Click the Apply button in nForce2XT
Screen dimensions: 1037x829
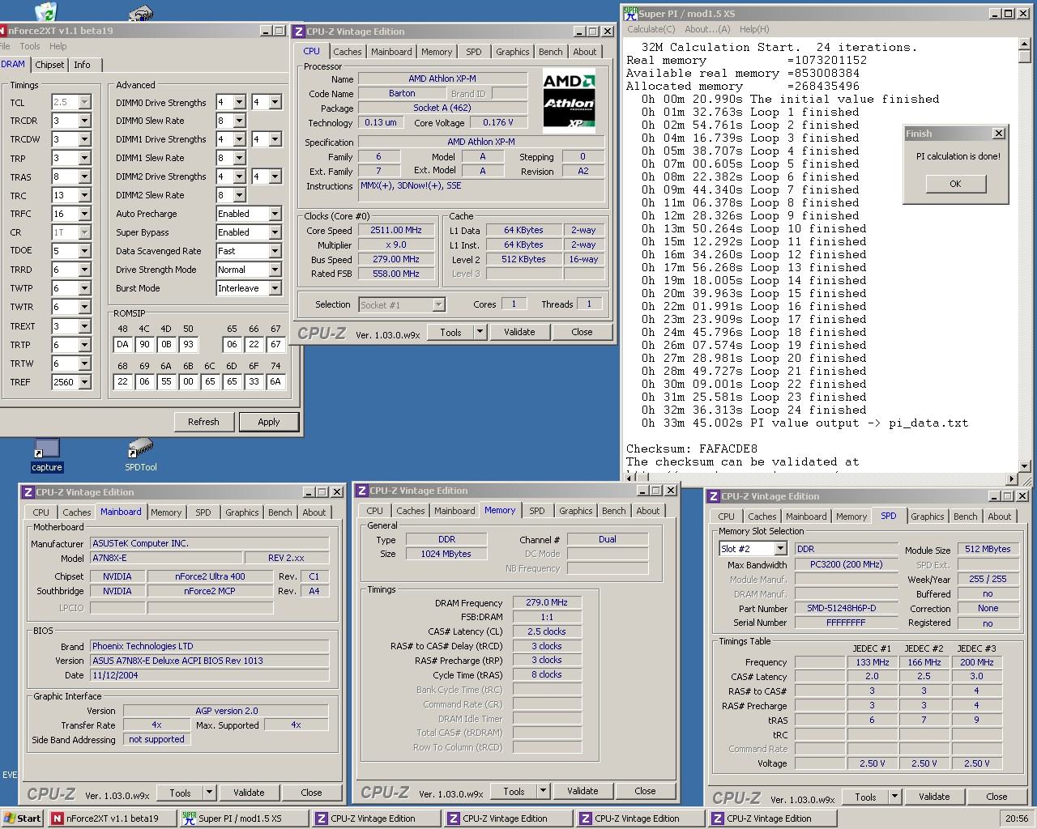click(269, 422)
